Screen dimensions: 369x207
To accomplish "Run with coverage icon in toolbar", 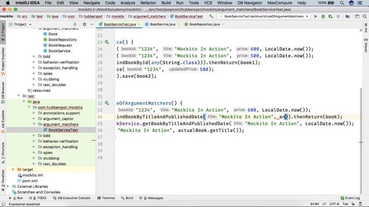I will (x=330, y=17).
